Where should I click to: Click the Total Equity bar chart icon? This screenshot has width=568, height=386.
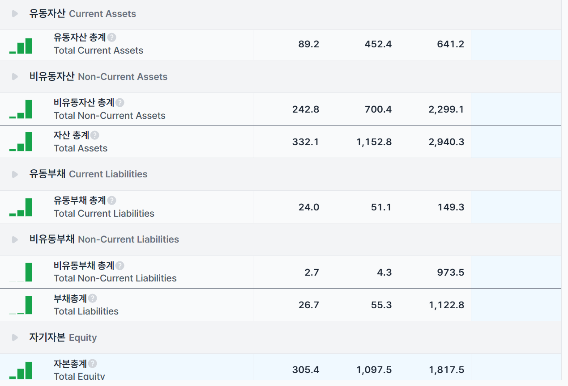[x=21, y=371]
